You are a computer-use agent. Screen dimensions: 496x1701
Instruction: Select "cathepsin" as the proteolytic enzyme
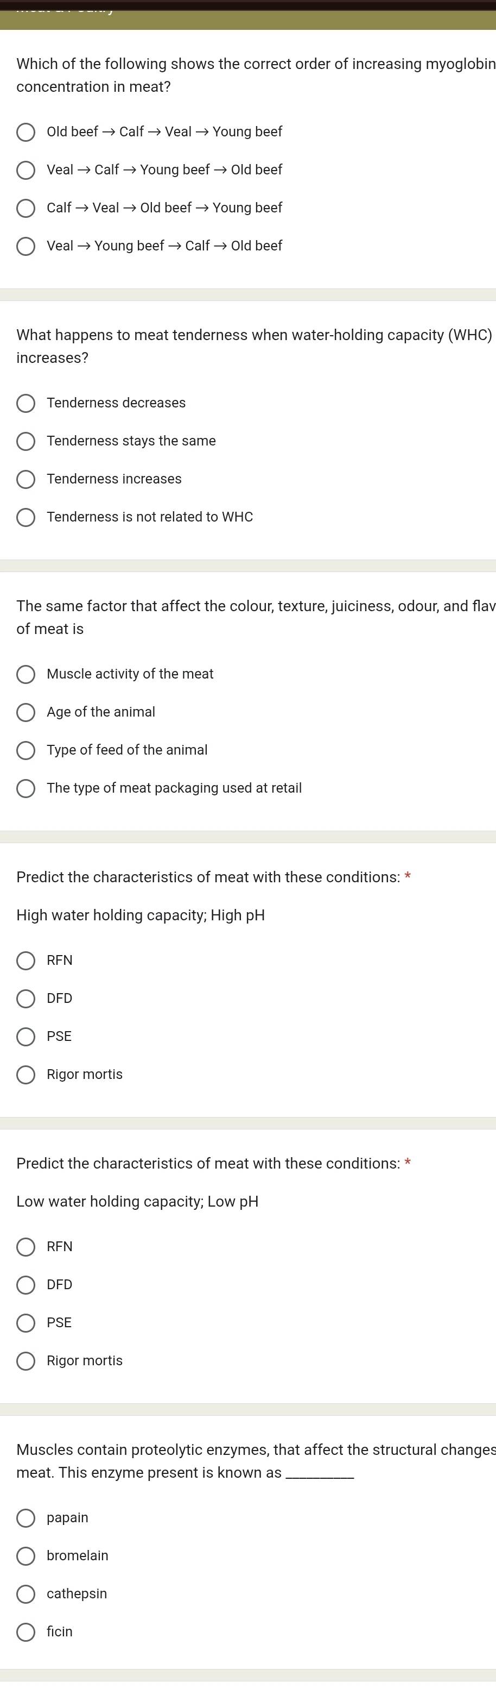[27, 1593]
